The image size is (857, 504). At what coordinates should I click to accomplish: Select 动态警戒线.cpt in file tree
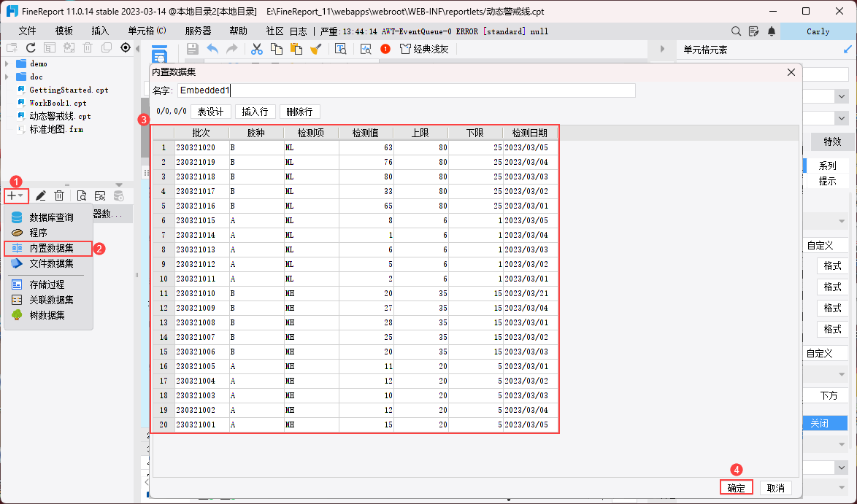click(60, 116)
